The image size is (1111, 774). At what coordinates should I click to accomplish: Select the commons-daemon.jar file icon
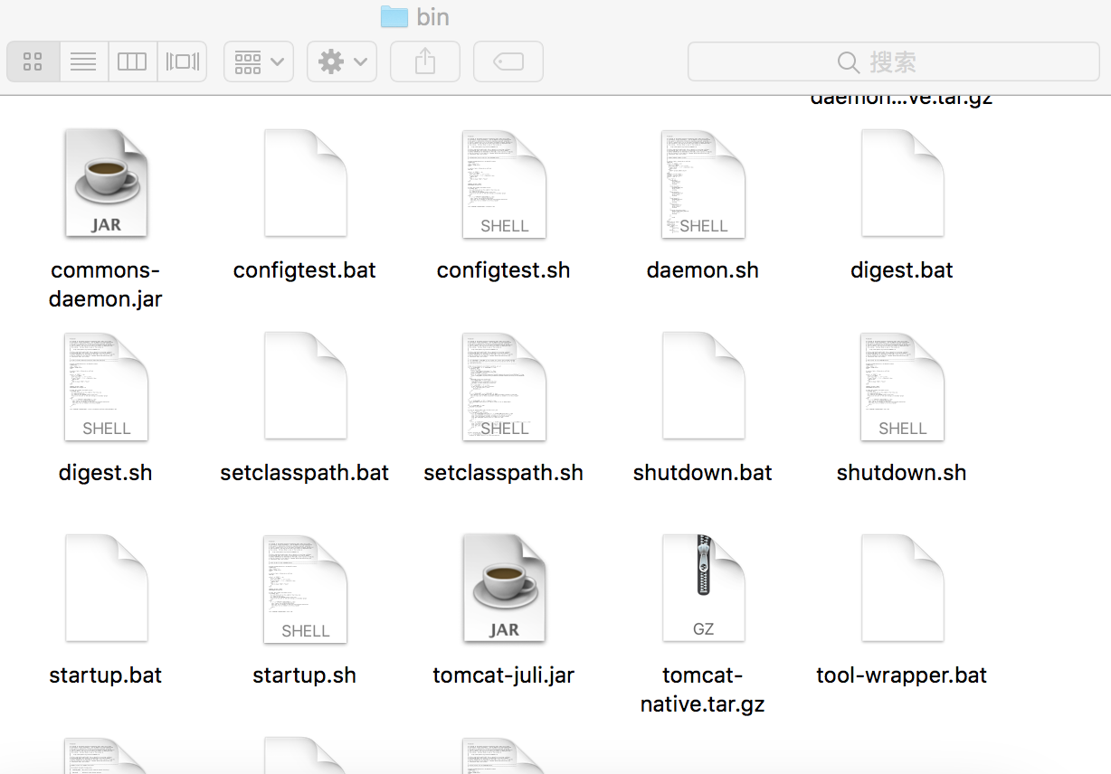[x=106, y=184]
